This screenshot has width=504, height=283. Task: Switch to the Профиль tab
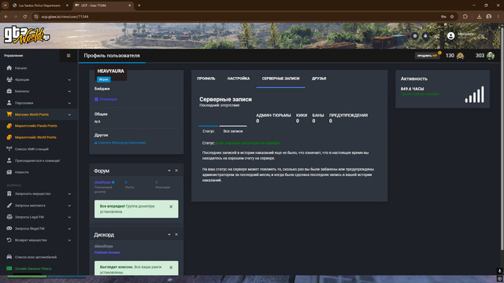(206, 79)
